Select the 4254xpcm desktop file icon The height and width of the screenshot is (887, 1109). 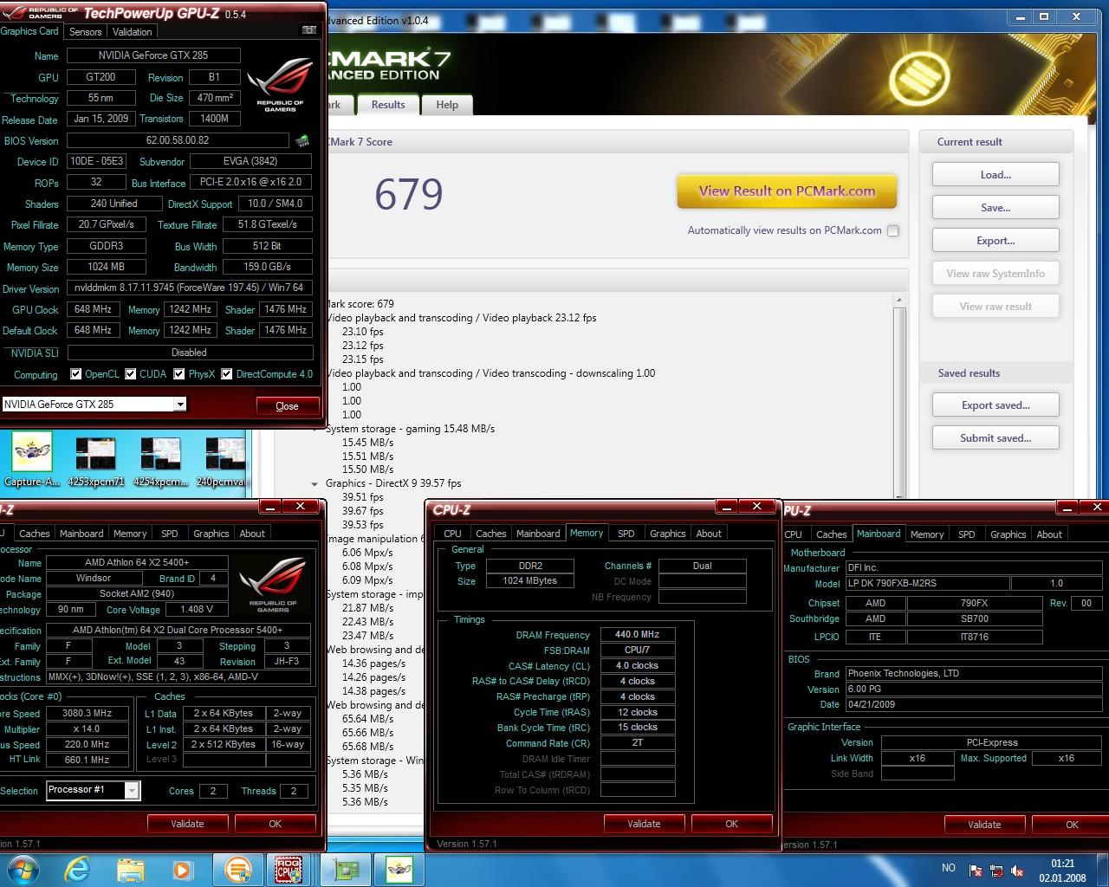160,461
